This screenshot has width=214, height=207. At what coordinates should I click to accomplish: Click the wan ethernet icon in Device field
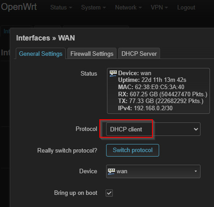111,171
